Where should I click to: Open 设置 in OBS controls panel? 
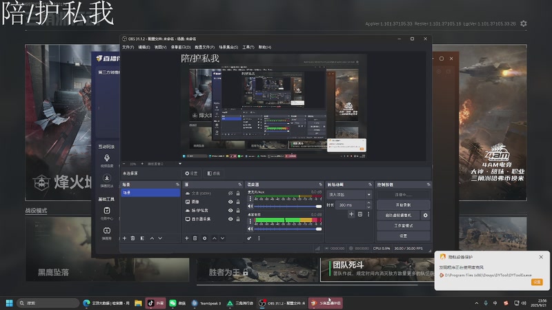tap(403, 236)
